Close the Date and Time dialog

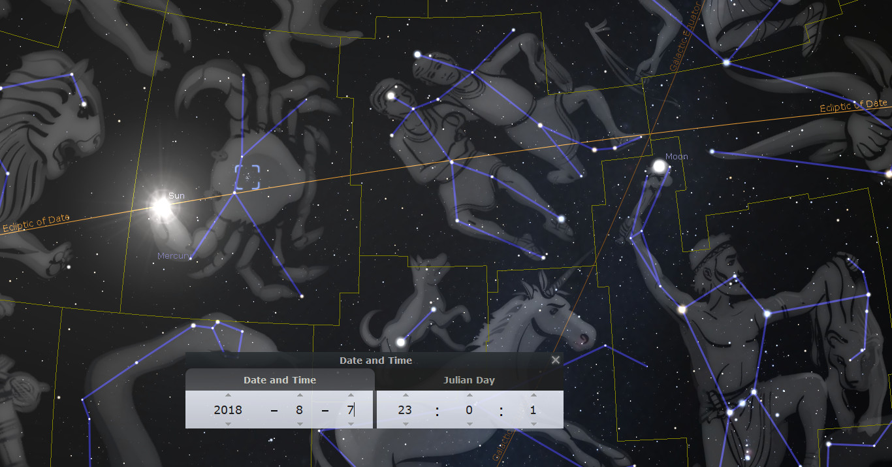click(x=556, y=360)
